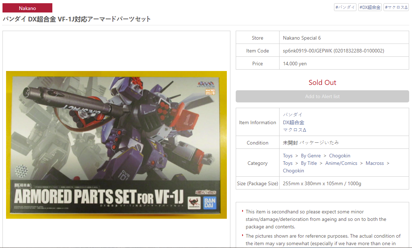Open the #DX超合金 hashtag tag
Viewport: 412px width, 248px height.
pyautogui.click(x=370, y=7)
